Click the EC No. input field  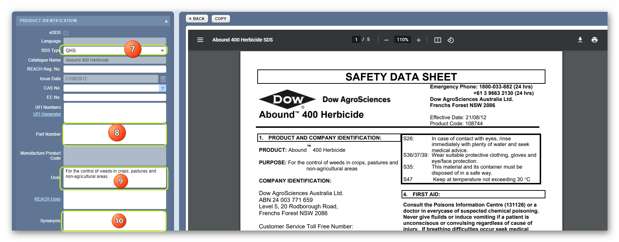115,97
